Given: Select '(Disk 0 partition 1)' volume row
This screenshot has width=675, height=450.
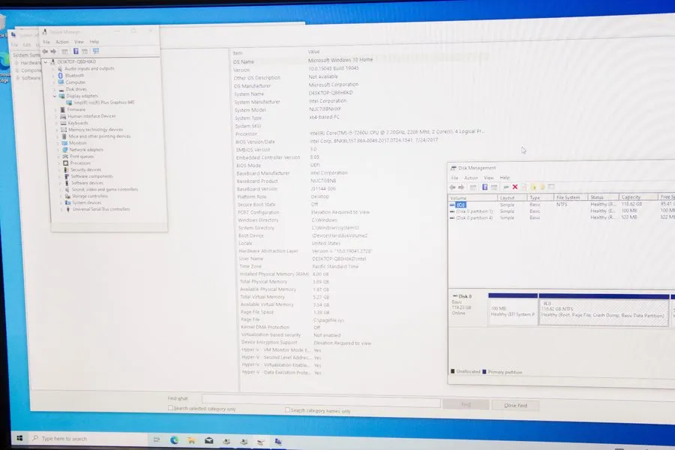Looking at the screenshot, I should coord(559,211).
